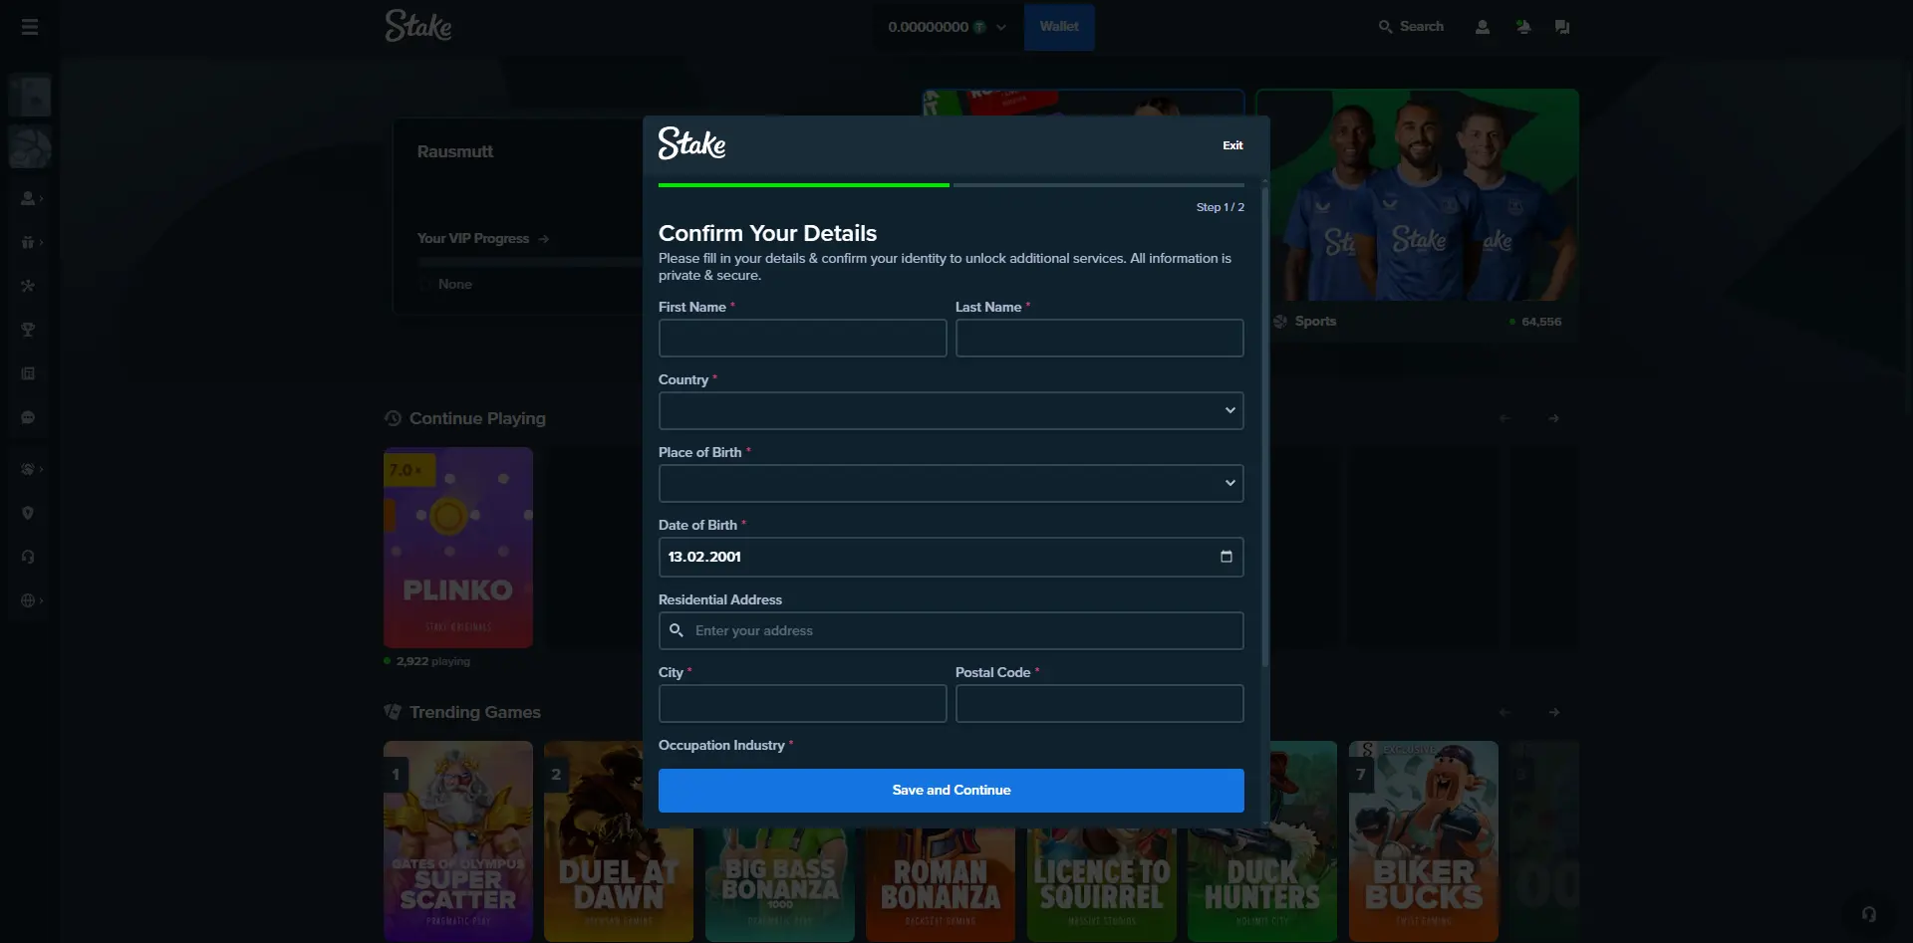The width and height of the screenshot is (1913, 943).
Task: Click the dialog vertical scrollbar
Action: [1265, 428]
